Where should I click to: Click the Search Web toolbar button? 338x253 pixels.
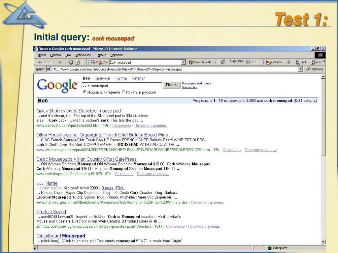coord(200,62)
